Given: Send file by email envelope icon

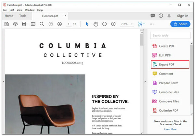Looking at the screenshot, I should pyautogui.click(x=33, y=24).
